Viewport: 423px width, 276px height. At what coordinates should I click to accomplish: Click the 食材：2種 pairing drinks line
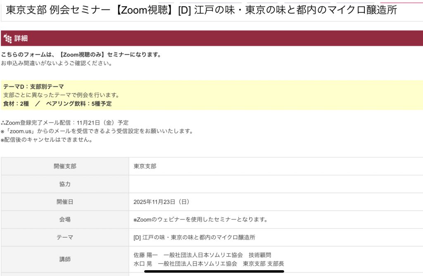pyautogui.click(x=57, y=104)
